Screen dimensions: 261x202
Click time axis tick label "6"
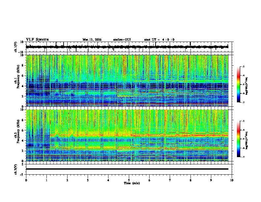coord(150,180)
